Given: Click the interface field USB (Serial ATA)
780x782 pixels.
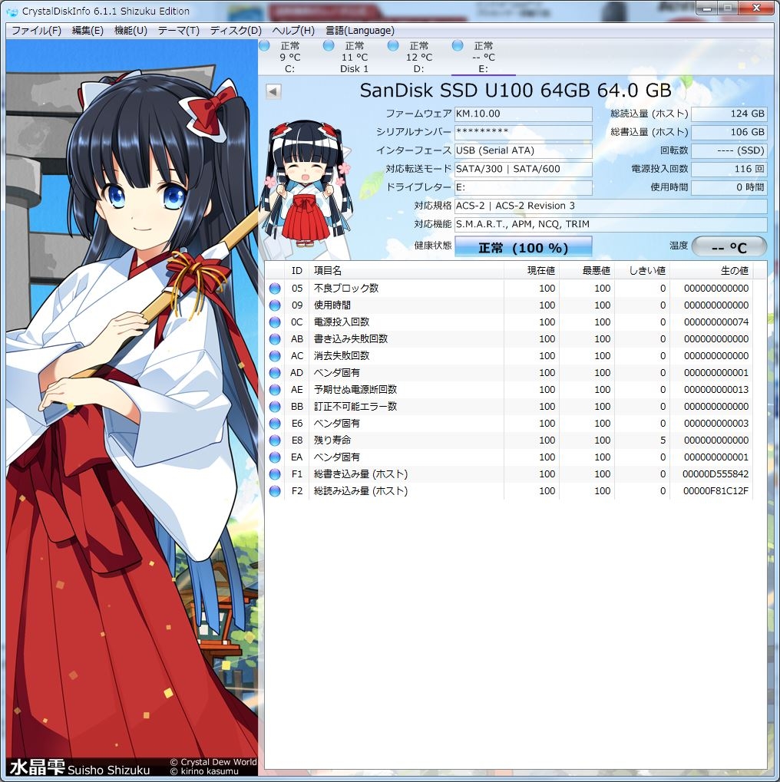Looking at the screenshot, I should [523, 150].
